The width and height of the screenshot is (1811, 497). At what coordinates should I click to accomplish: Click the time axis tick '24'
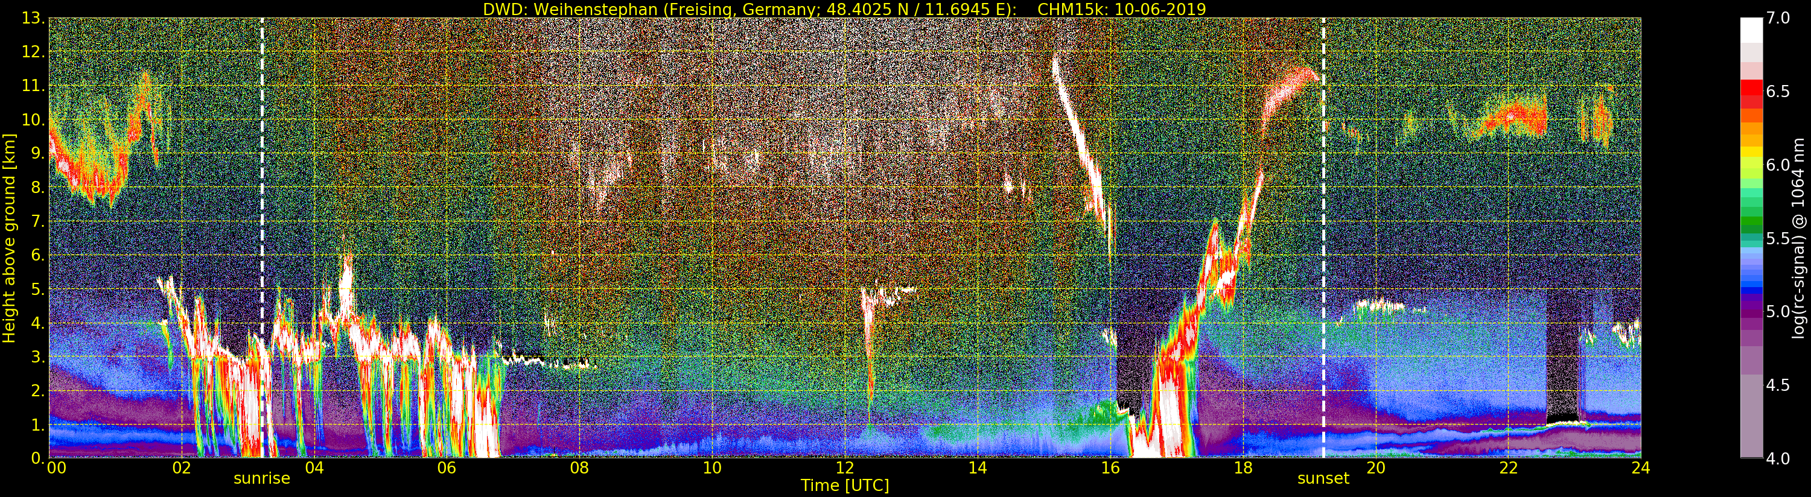(1641, 467)
